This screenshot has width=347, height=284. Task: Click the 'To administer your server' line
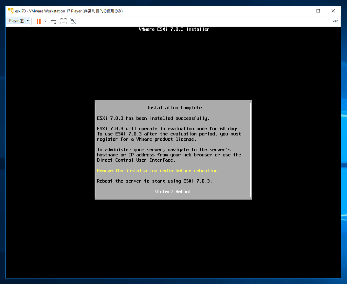click(x=164, y=150)
